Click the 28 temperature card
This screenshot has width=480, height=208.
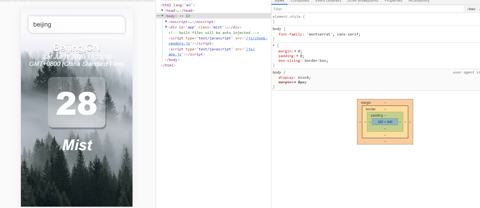(x=77, y=102)
